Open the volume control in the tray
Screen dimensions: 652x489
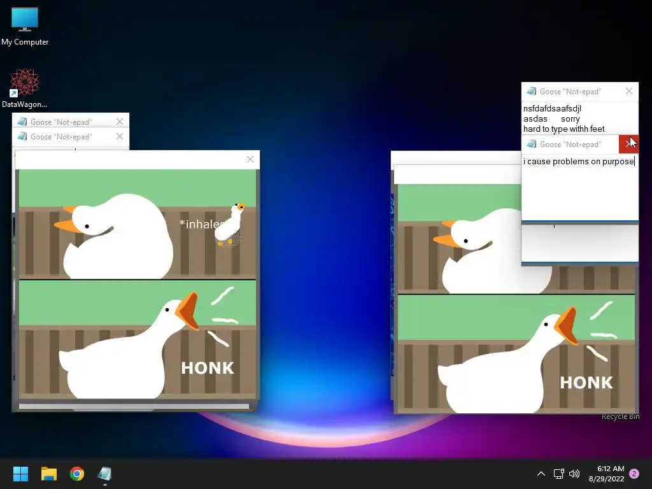(574, 474)
